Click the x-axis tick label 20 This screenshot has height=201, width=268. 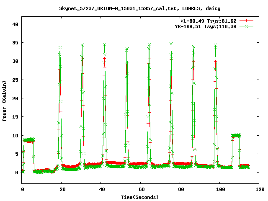point(62,189)
